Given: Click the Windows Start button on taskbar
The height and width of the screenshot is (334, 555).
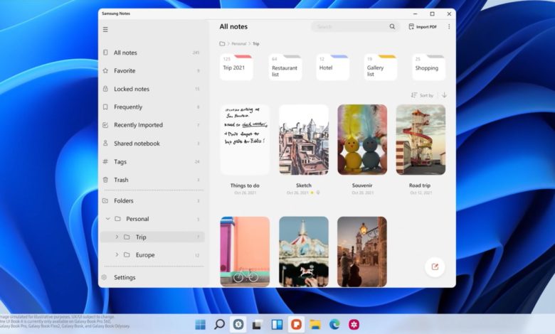Looking at the screenshot, I should [201, 325].
